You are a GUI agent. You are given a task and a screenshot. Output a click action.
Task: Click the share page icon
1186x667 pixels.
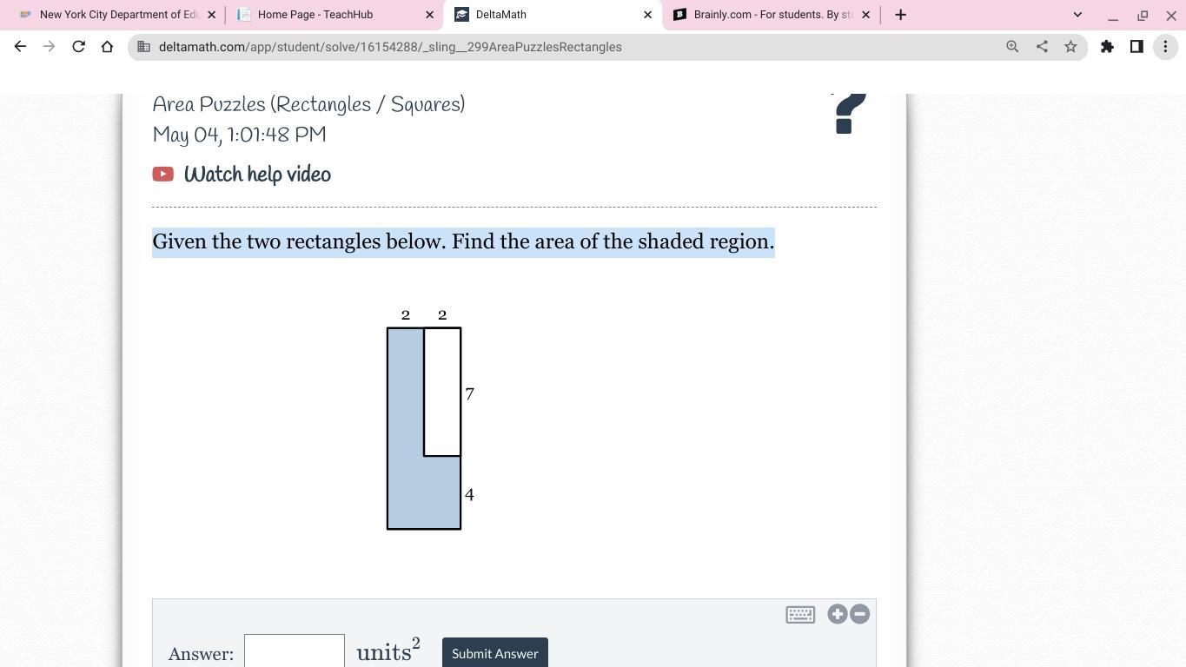coord(1042,47)
